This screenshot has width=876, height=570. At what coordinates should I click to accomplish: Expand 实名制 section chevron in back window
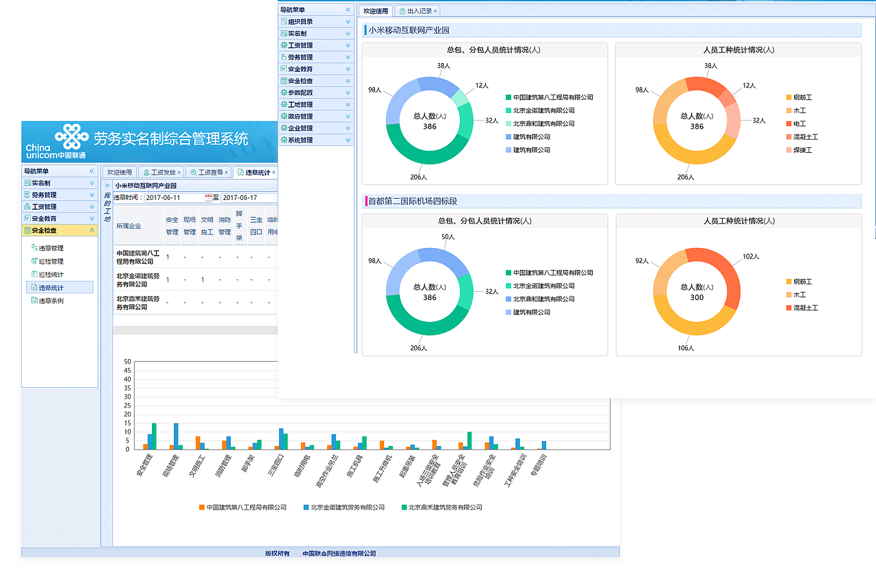[x=92, y=183]
